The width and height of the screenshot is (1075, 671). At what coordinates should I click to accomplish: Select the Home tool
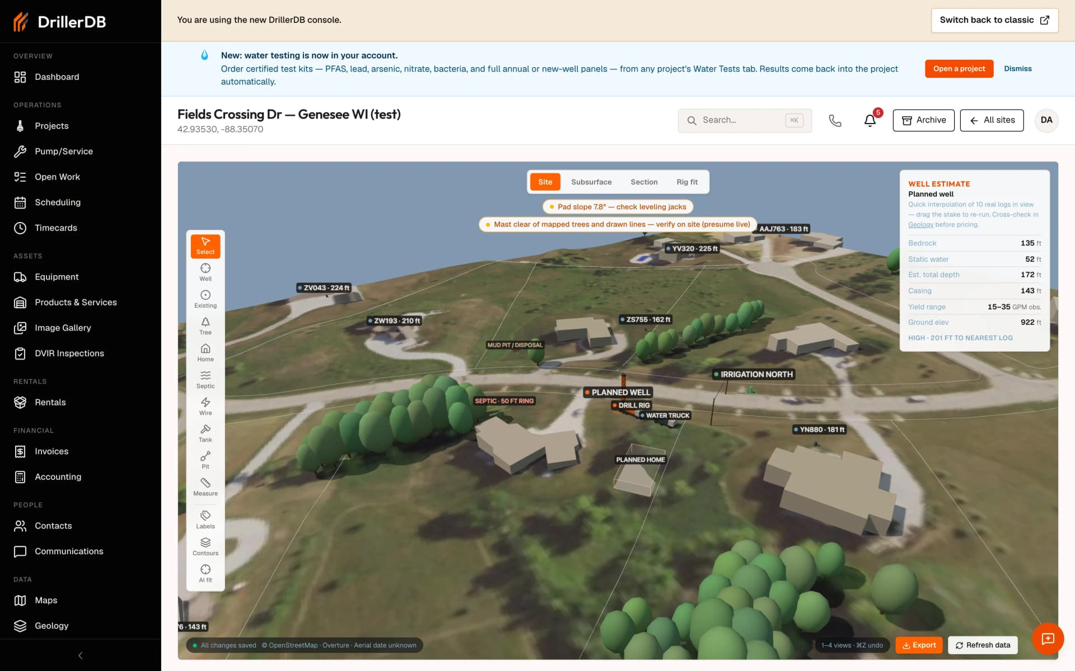205,353
